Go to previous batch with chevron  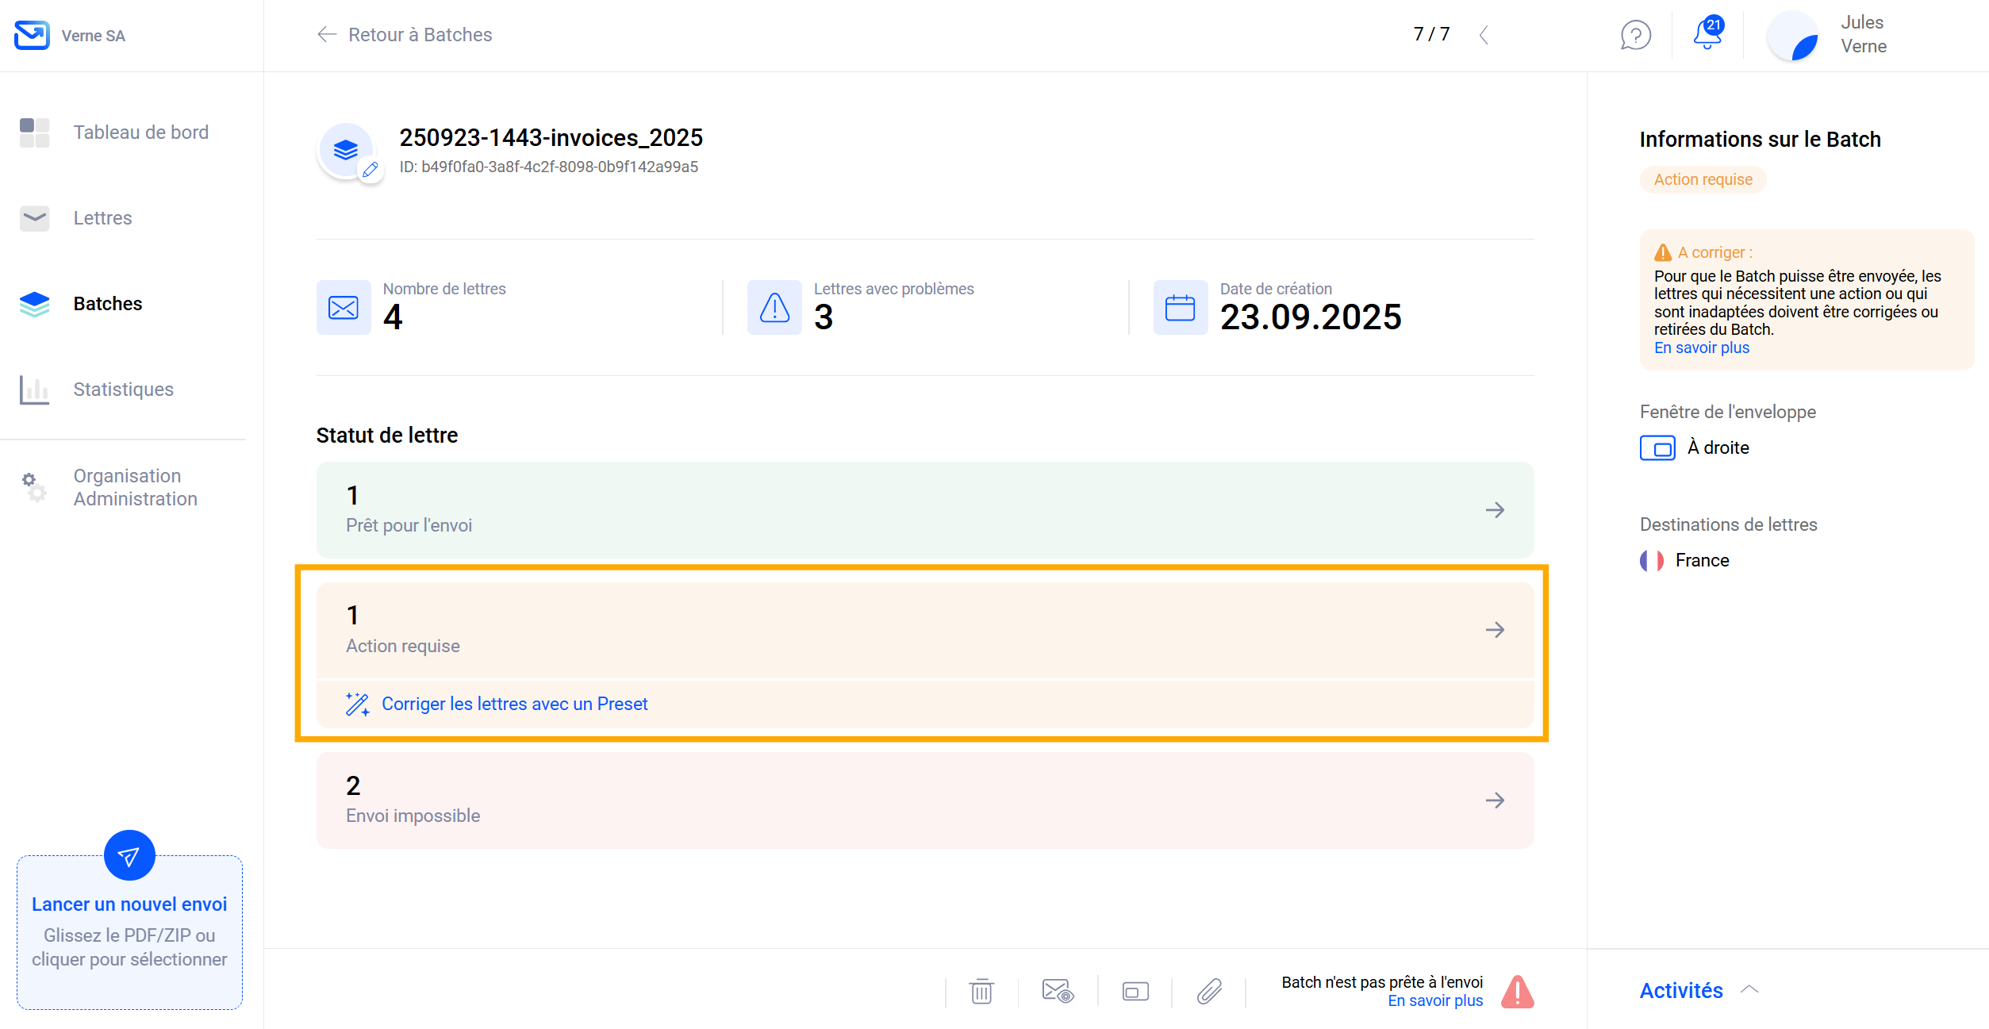tap(1484, 35)
